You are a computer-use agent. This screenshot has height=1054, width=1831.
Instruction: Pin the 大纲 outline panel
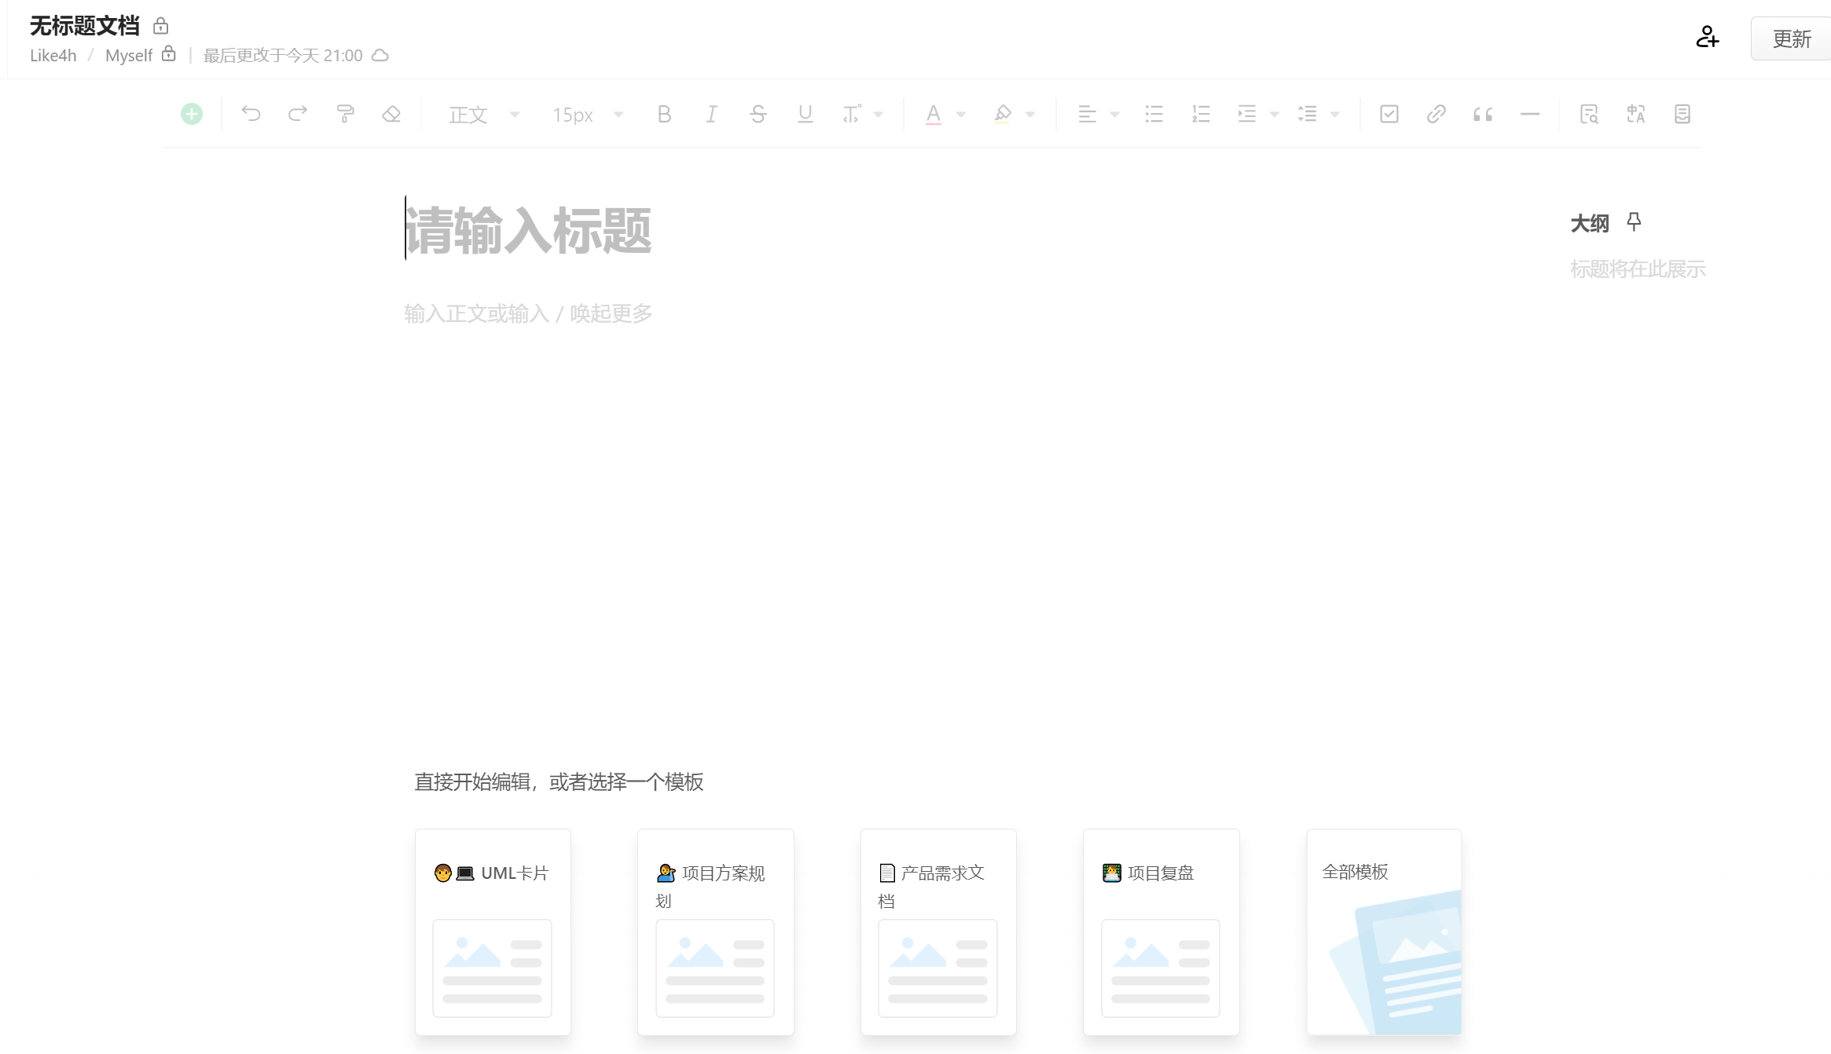pyautogui.click(x=1634, y=222)
